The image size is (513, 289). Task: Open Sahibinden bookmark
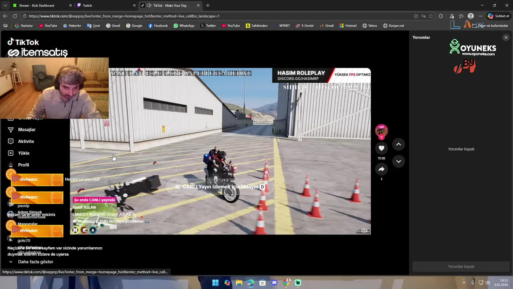click(256, 26)
